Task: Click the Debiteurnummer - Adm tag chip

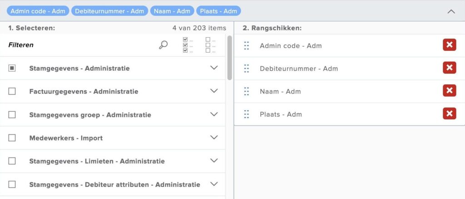Action: click(x=109, y=11)
